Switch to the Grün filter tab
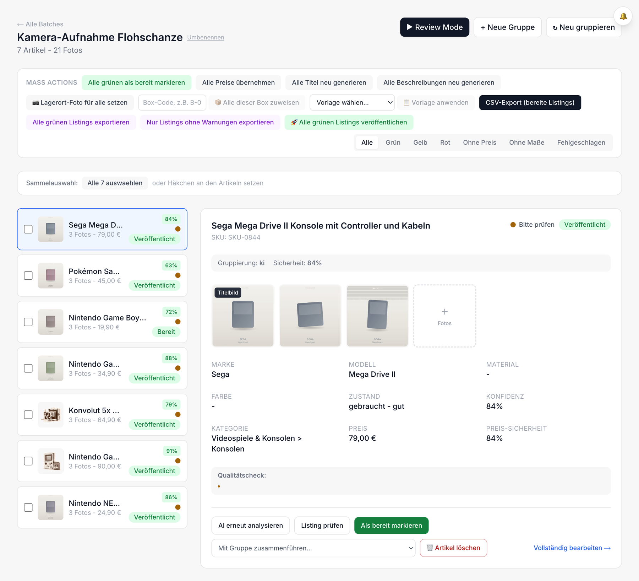The height and width of the screenshot is (581, 639). click(x=393, y=142)
